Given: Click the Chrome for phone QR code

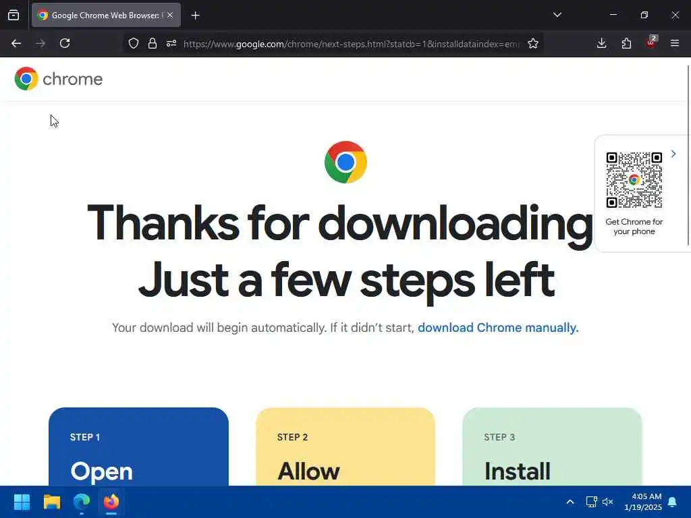Looking at the screenshot, I should 634,180.
